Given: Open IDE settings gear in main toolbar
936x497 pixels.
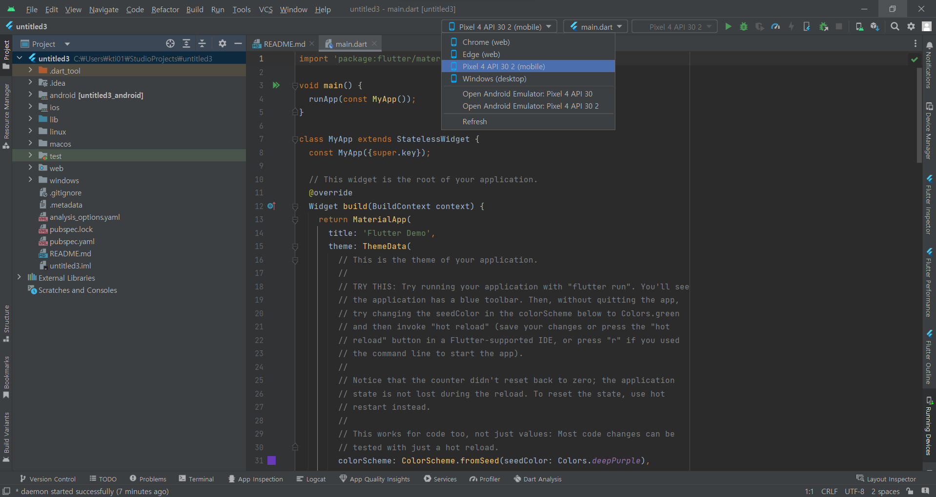Looking at the screenshot, I should tap(911, 27).
